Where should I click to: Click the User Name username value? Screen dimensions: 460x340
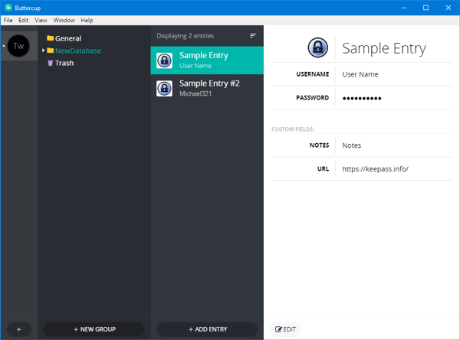coord(360,74)
